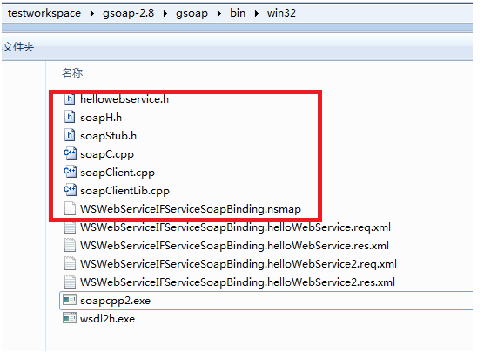
Task: Click the soapH.h header file icon
Action: coord(70,118)
